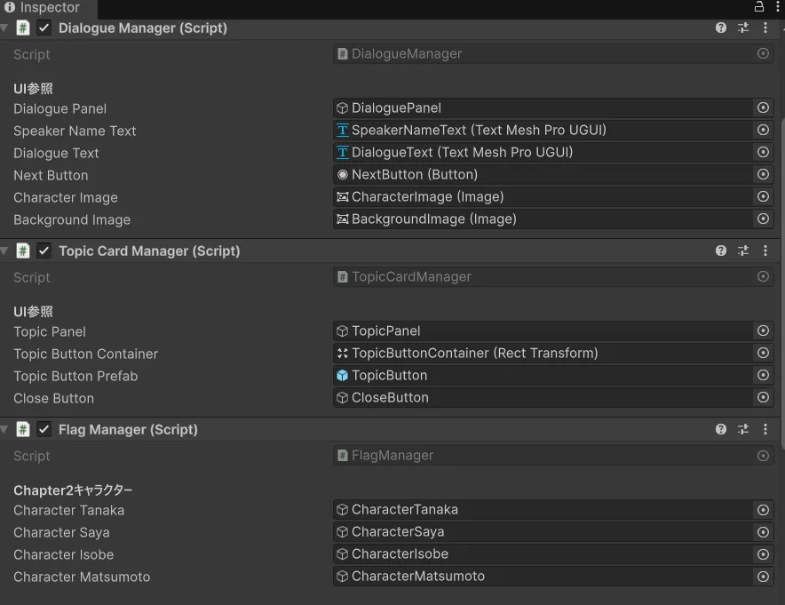
Task: Click the 'Topic Button Container' property label
Action: pos(85,354)
